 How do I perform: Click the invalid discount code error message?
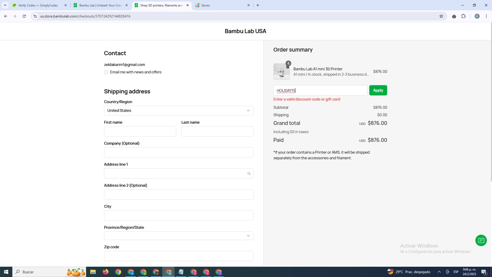click(x=307, y=99)
